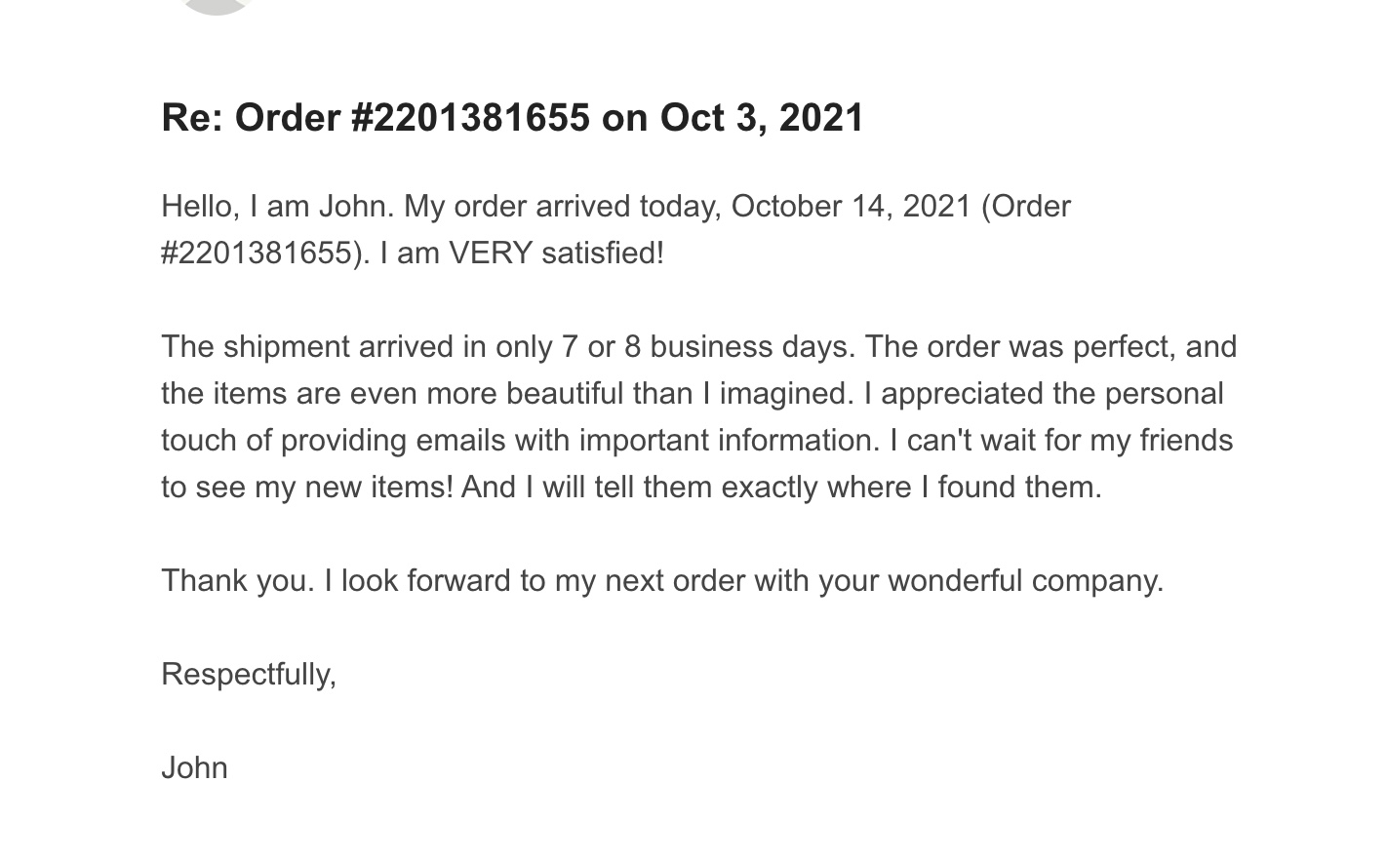Viewport: 1387px width, 860px height.
Task: Click the words 'I appreciated the personal'
Action: (x=1044, y=394)
